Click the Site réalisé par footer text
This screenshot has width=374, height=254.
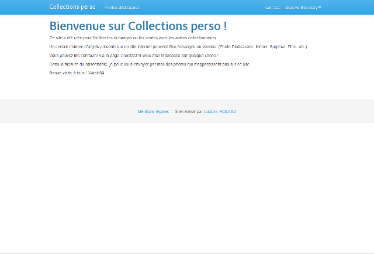(x=189, y=111)
